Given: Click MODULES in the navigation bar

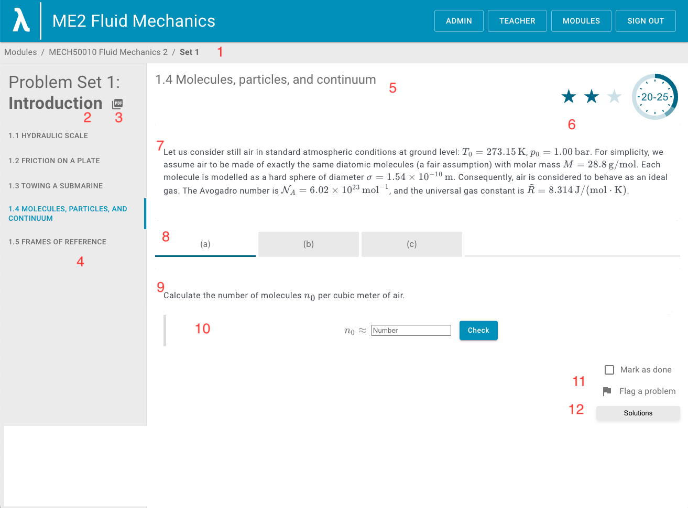Looking at the screenshot, I should pos(581,20).
